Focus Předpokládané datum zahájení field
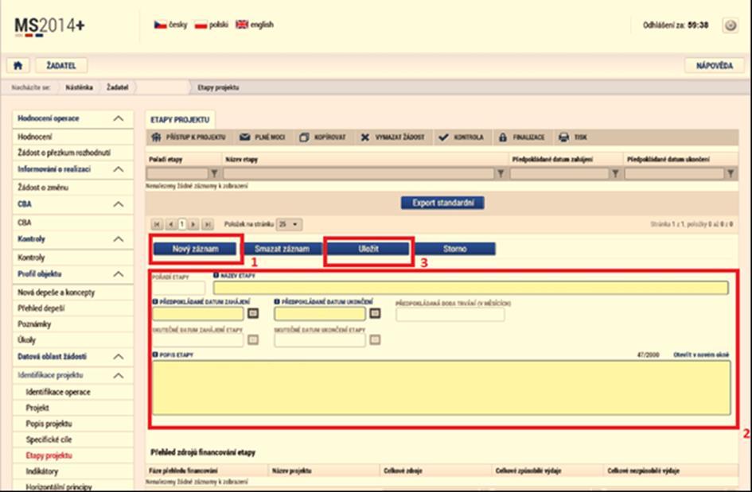 pyautogui.click(x=198, y=314)
